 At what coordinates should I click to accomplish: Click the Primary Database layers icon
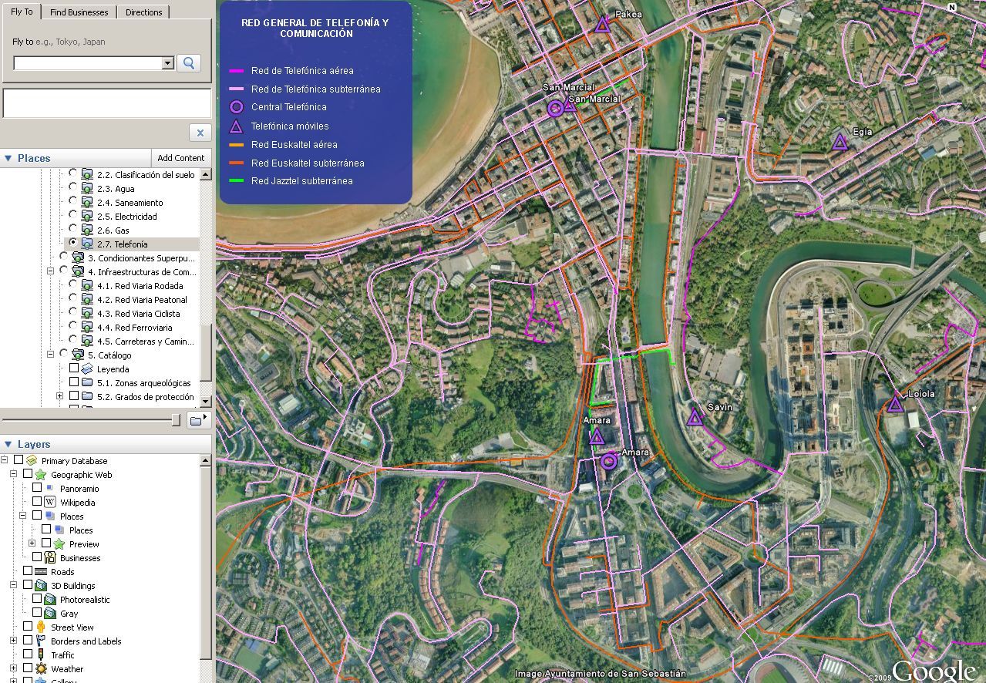[x=32, y=461]
